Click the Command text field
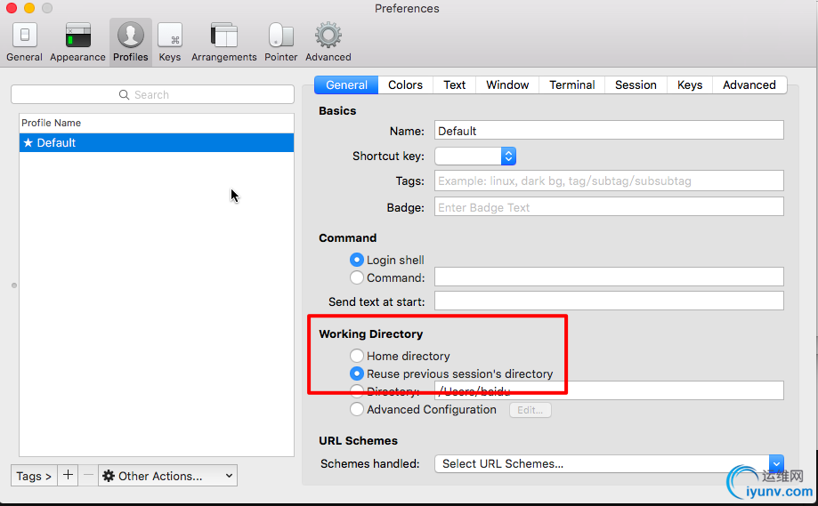 [609, 277]
